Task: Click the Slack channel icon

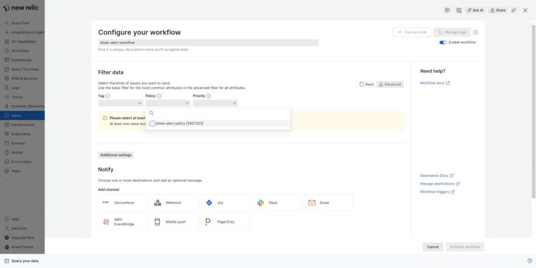Action: (261, 203)
